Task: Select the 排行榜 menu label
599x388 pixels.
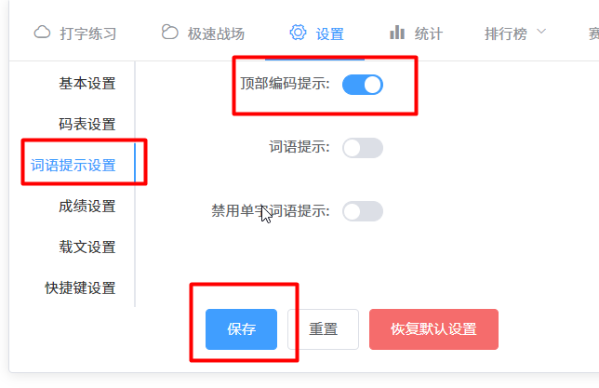Action: click(x=506, y=34)
